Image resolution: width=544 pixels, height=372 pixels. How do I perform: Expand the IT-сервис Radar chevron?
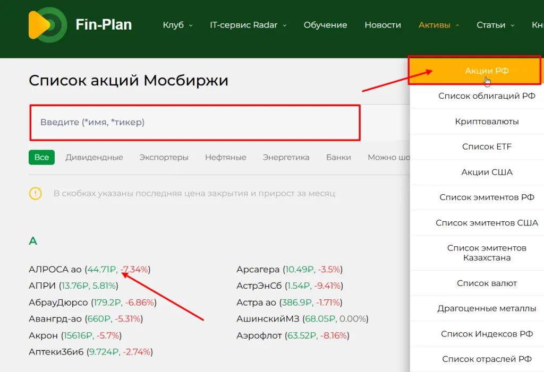coord(285,25)
